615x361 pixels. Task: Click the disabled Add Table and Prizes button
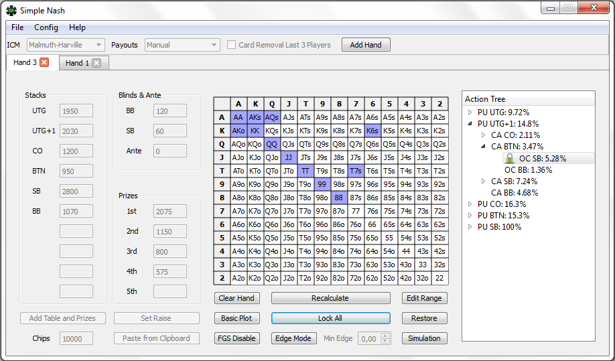click(x=63, y=318)
